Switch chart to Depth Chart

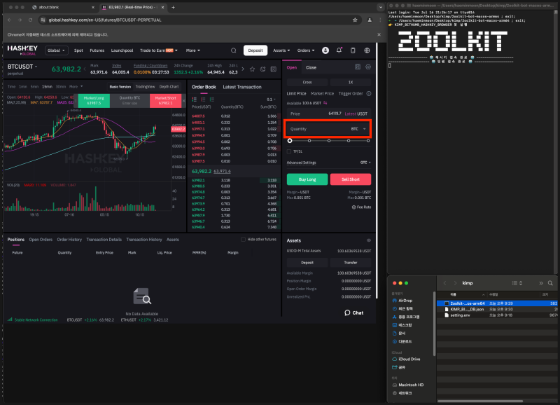169,87
